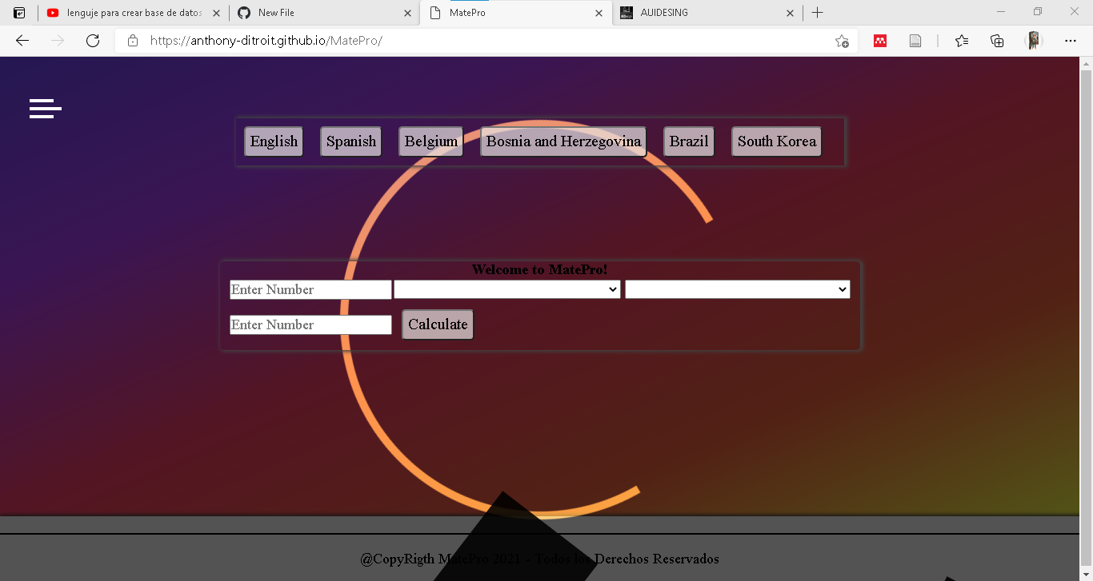Open browser settings three-dot menu
The width and height of the screenshot is (1093, 581).
(1070, 41)
